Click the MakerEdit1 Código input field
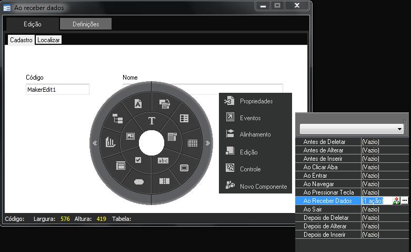411x252 pixels. [x=57, y=90]
